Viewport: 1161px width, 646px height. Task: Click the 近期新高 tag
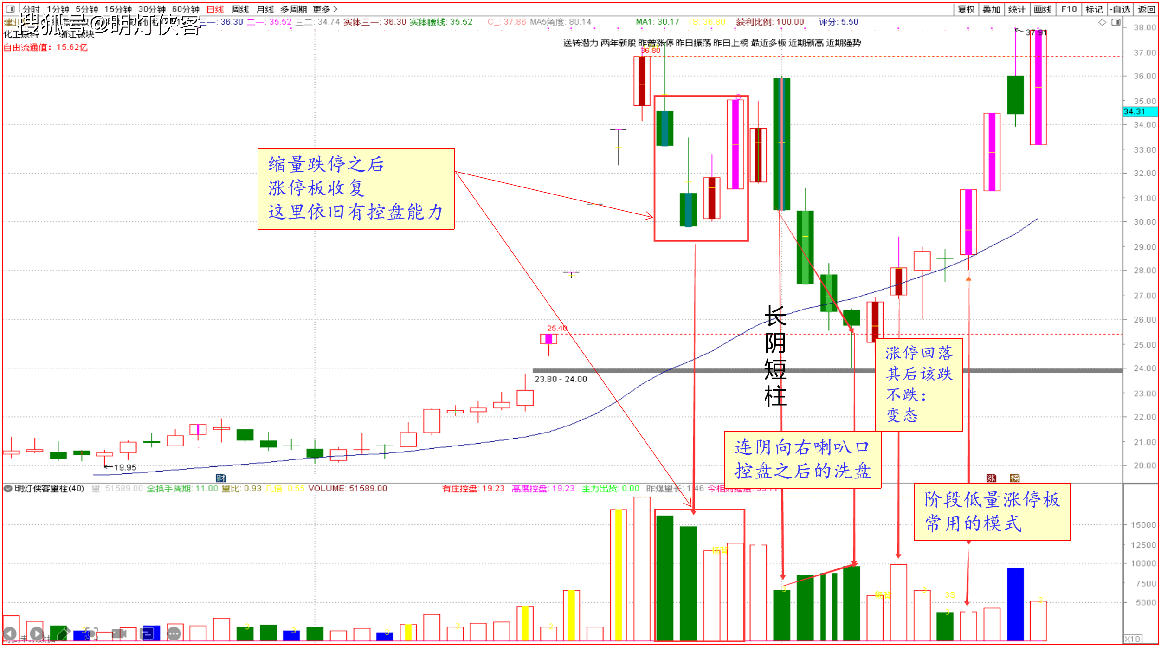[806, 43]
